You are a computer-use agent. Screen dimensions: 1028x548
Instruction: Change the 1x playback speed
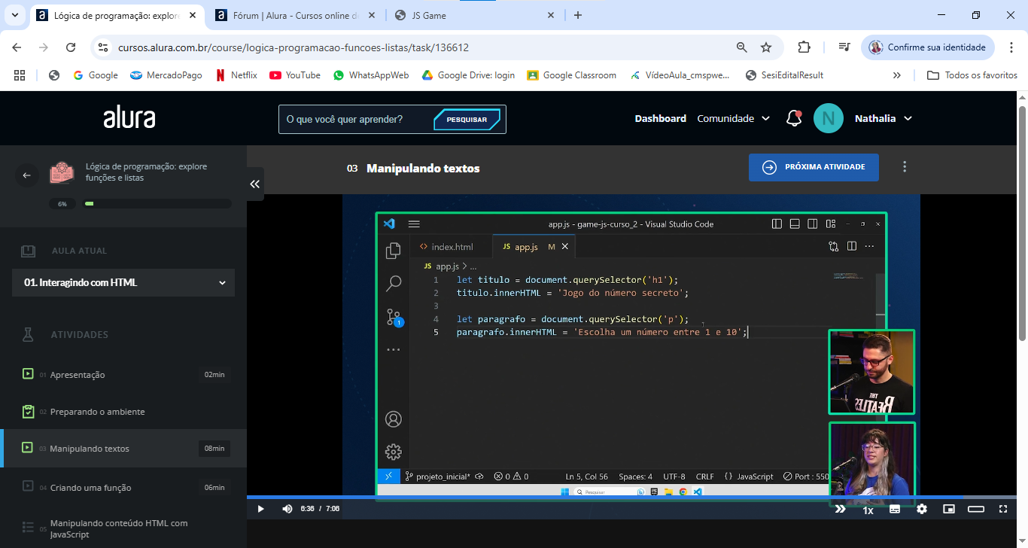pyautogui.click(x=868, y=510)
